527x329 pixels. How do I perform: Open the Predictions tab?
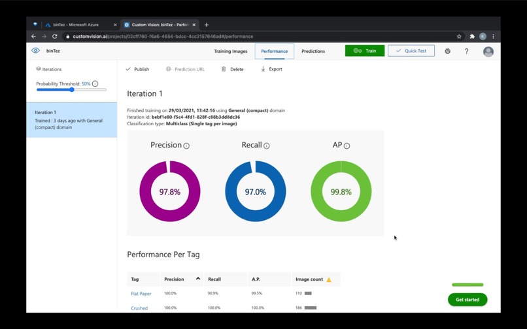[x=313, y=51]
